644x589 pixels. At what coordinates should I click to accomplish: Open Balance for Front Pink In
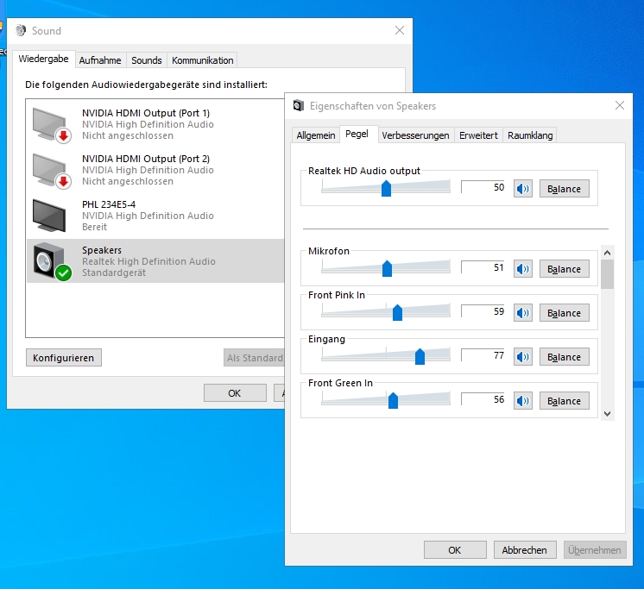[x=565, y=313]
